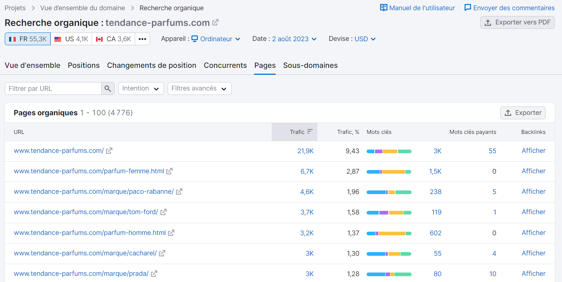The image size is (562, 282).
Task: Select the US 4,1K country database
Action: click(x=71, y=39)
